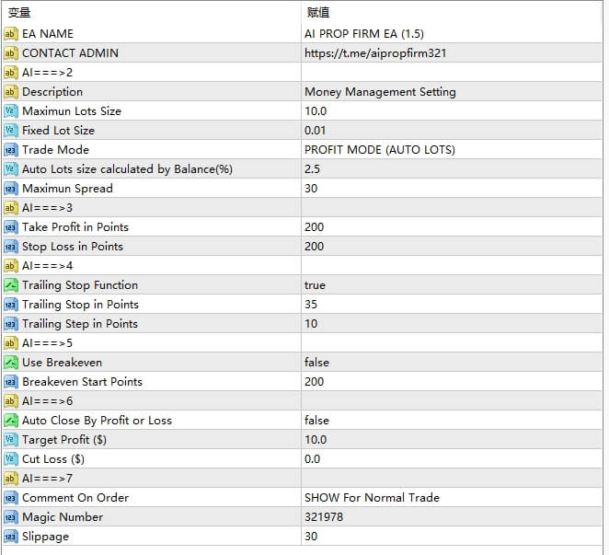The image size is (609, 555).
Task: Click the double-type icon beside Cut Loss ($)
Action: click(x=10, y=459)
